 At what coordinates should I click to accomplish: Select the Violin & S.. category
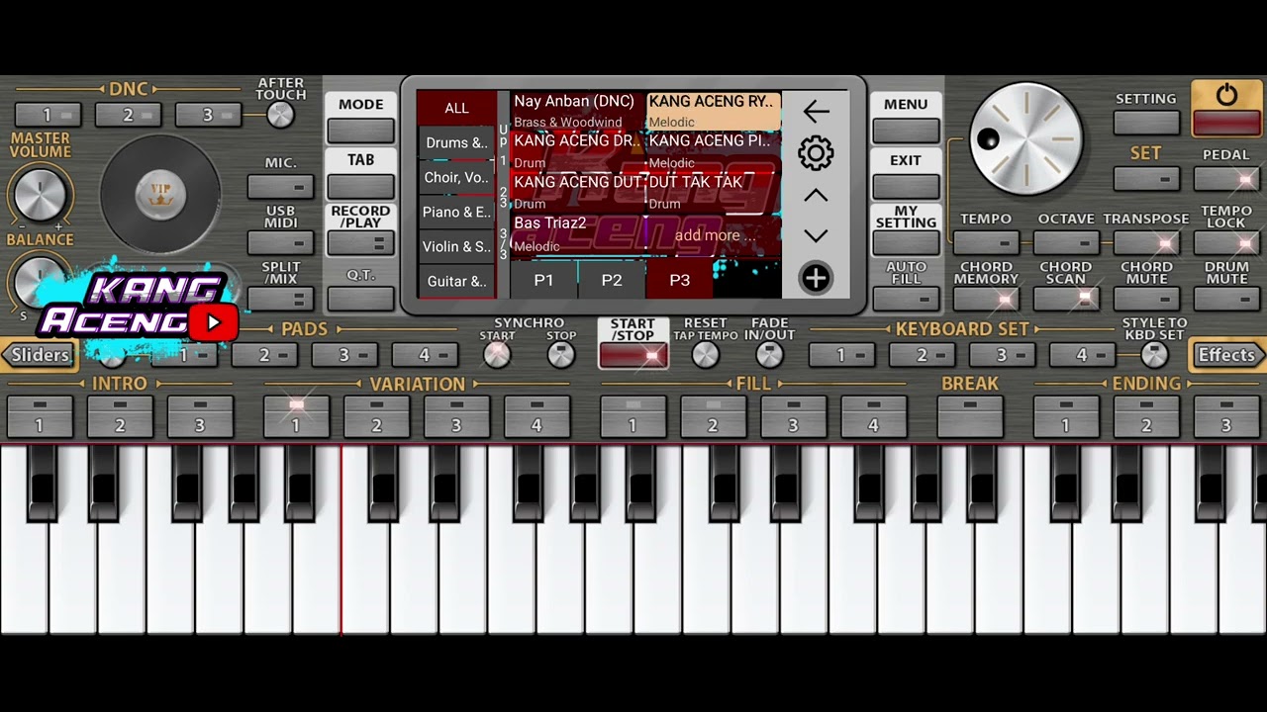pos(456,247)
